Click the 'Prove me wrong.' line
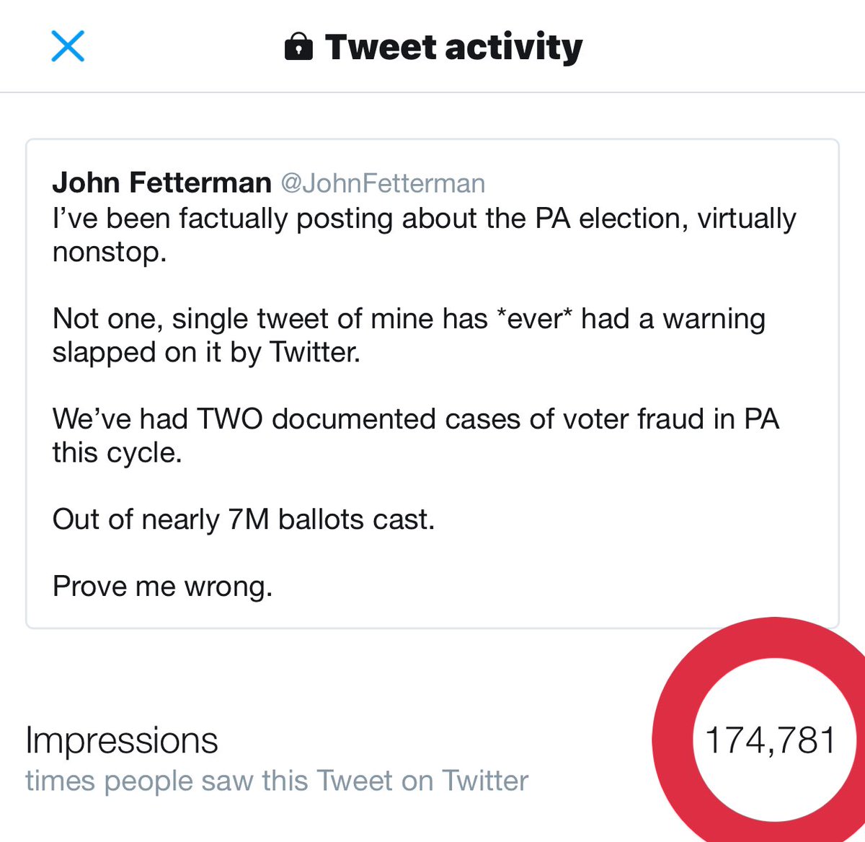Image resolution: width=865 pixels, height=842 pixels. coord(162,587)
